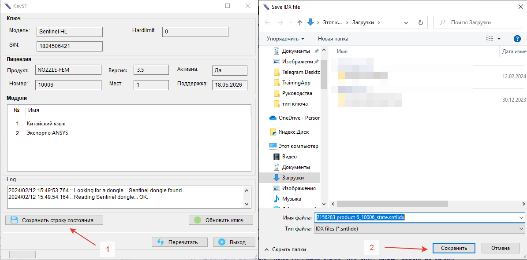527x260 pixels.
Task: Click the Hardlimit field
Action: point(195,32)
